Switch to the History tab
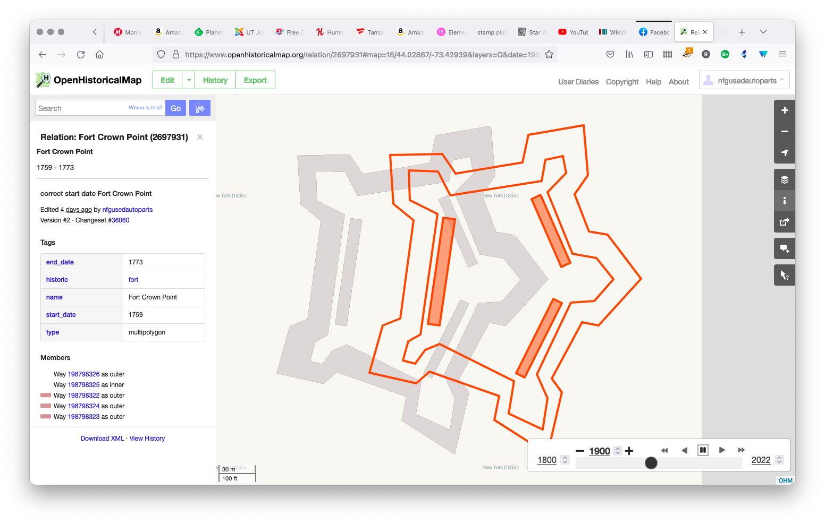825x524 pixels. pos(215,80)
